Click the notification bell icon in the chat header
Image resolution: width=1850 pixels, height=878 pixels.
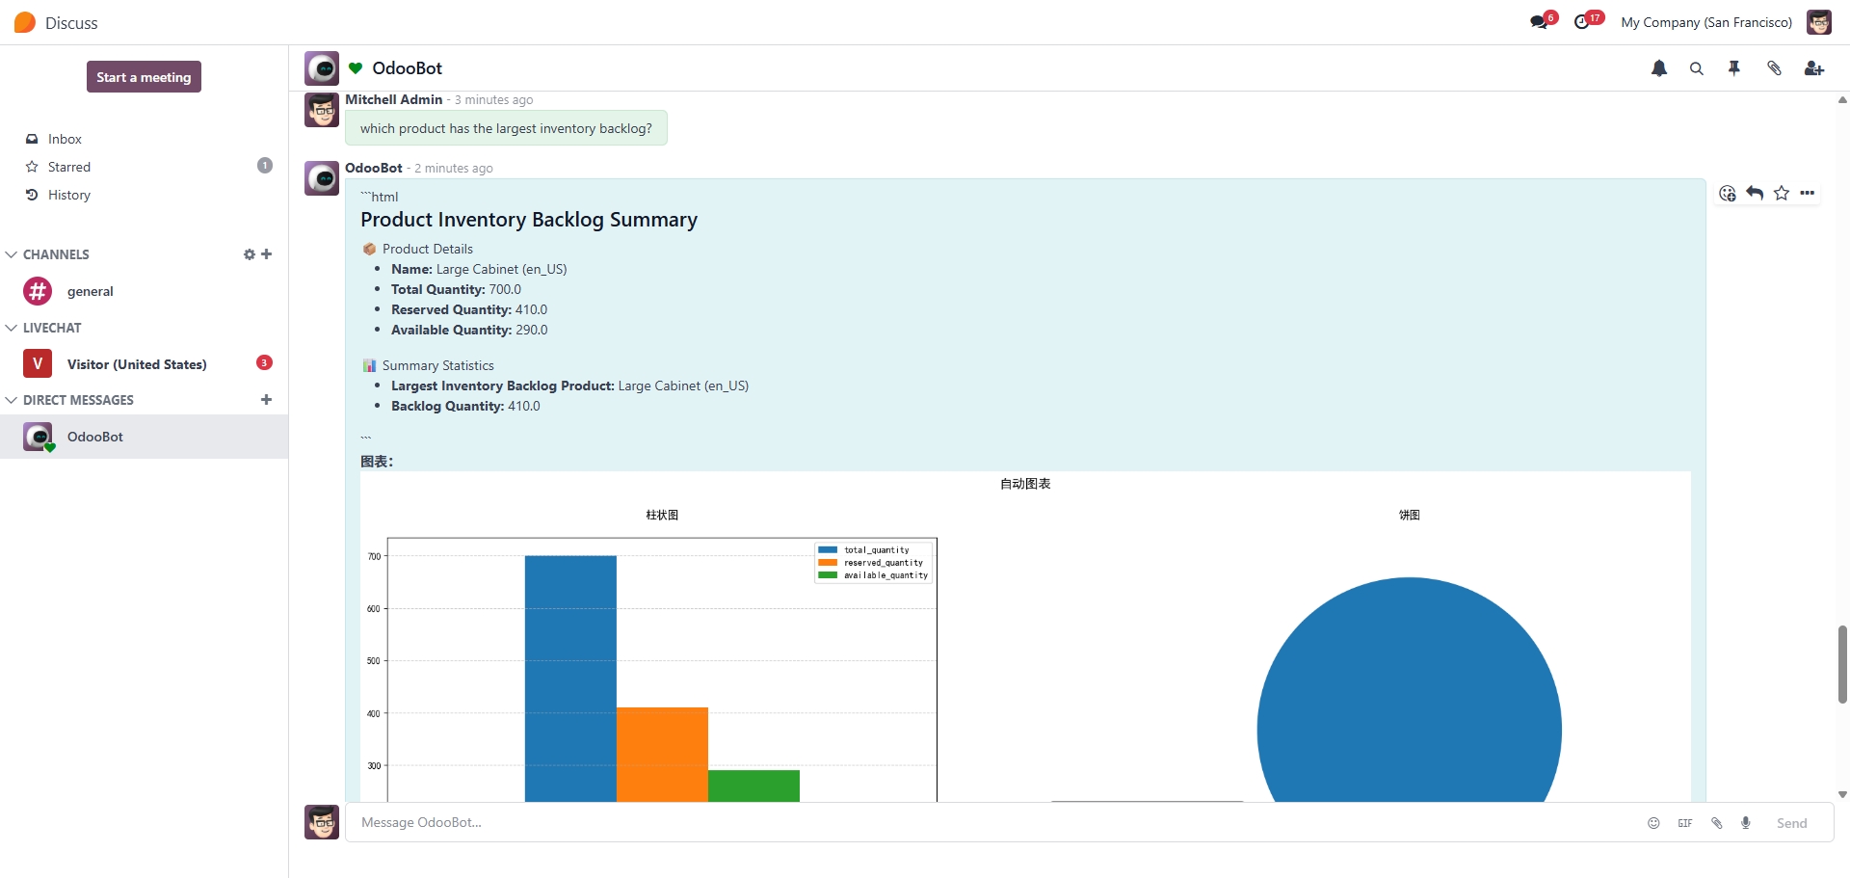pyautogui.click(x=1659, y=68)
